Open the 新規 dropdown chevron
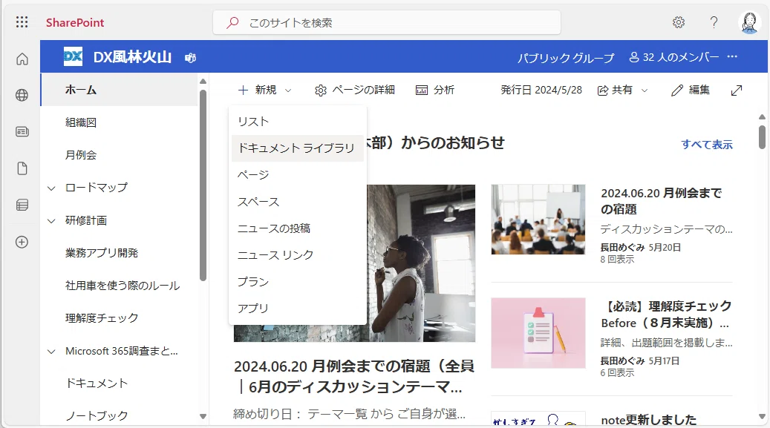The height and width of the screenshot is (428, 770). pos(288,90)
